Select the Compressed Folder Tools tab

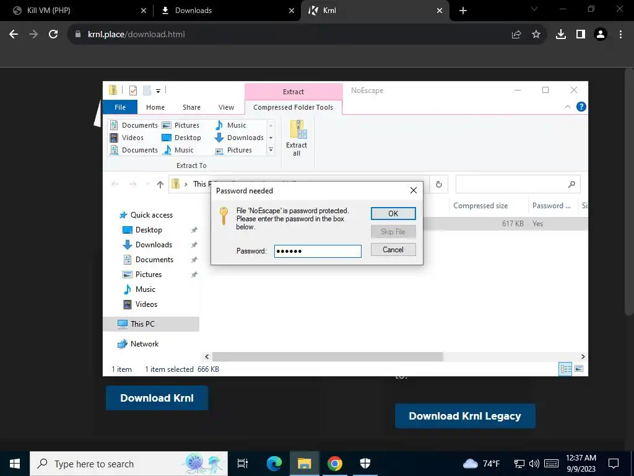pos(293,107)
